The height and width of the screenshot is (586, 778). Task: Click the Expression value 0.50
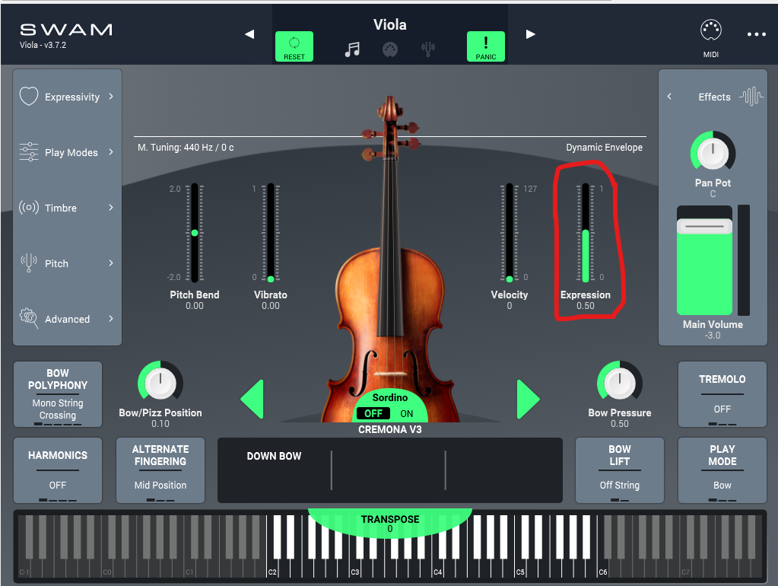586,306
